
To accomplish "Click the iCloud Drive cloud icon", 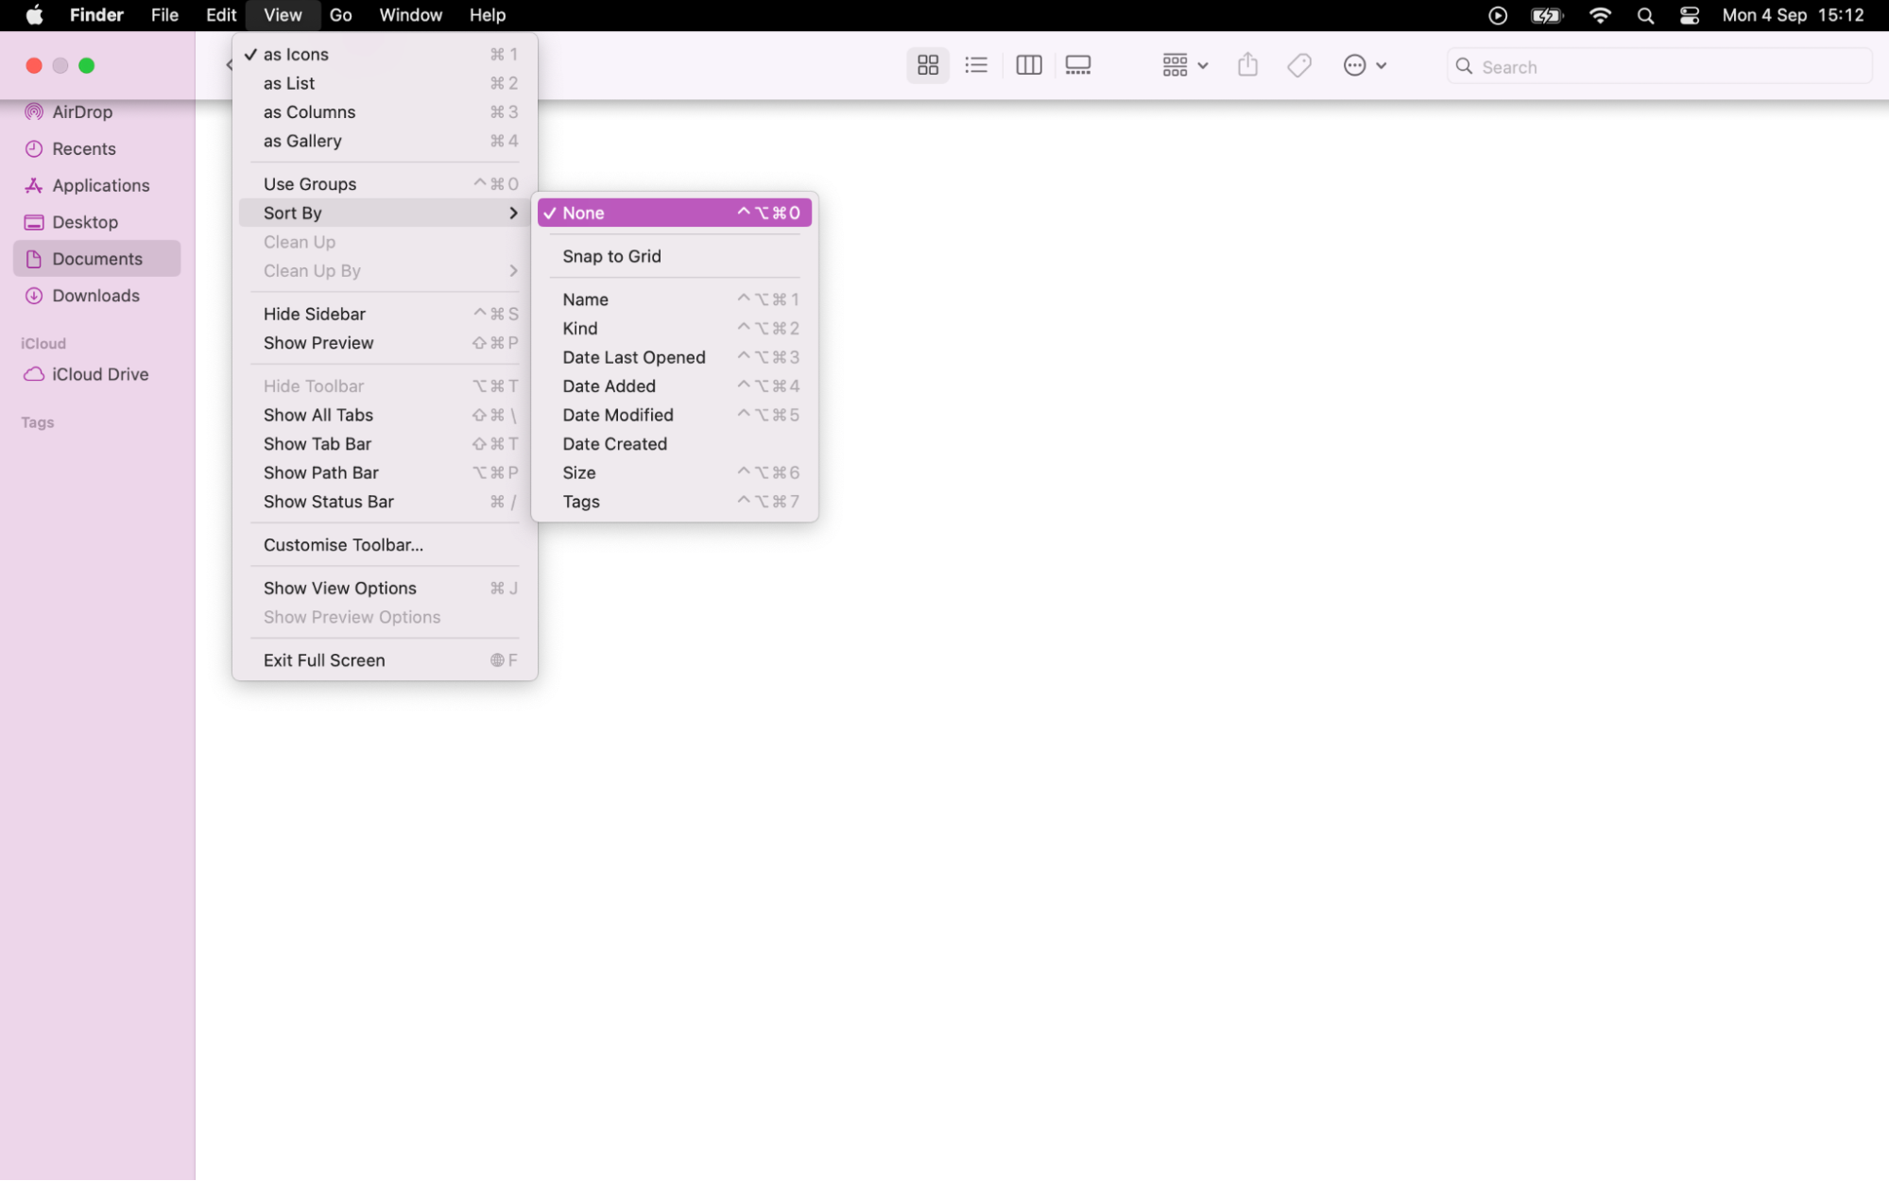I will click(x=34, y=374).
